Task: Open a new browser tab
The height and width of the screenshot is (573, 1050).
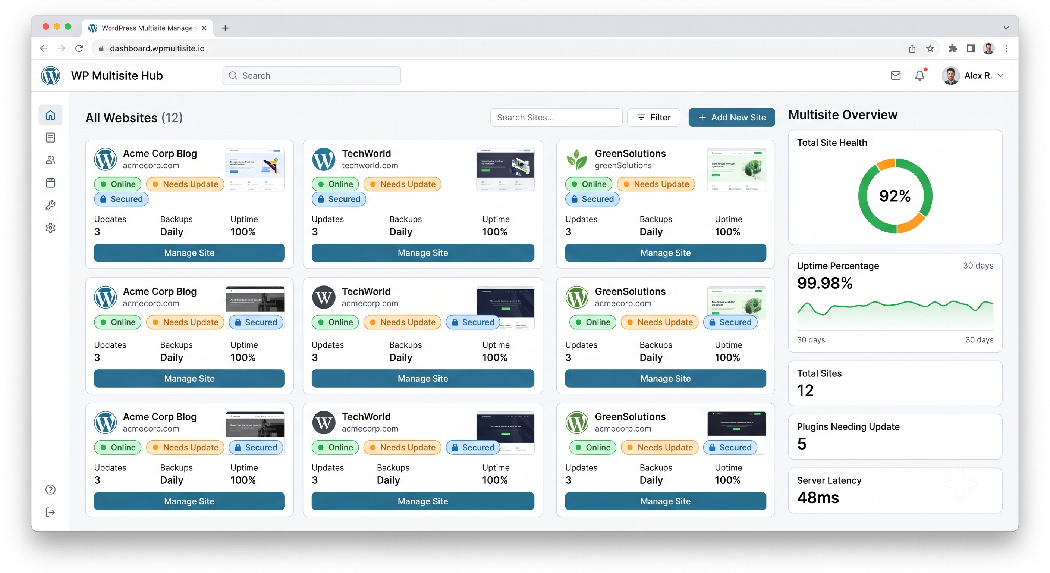Action: pyautogui.click(x=225, y=28)
